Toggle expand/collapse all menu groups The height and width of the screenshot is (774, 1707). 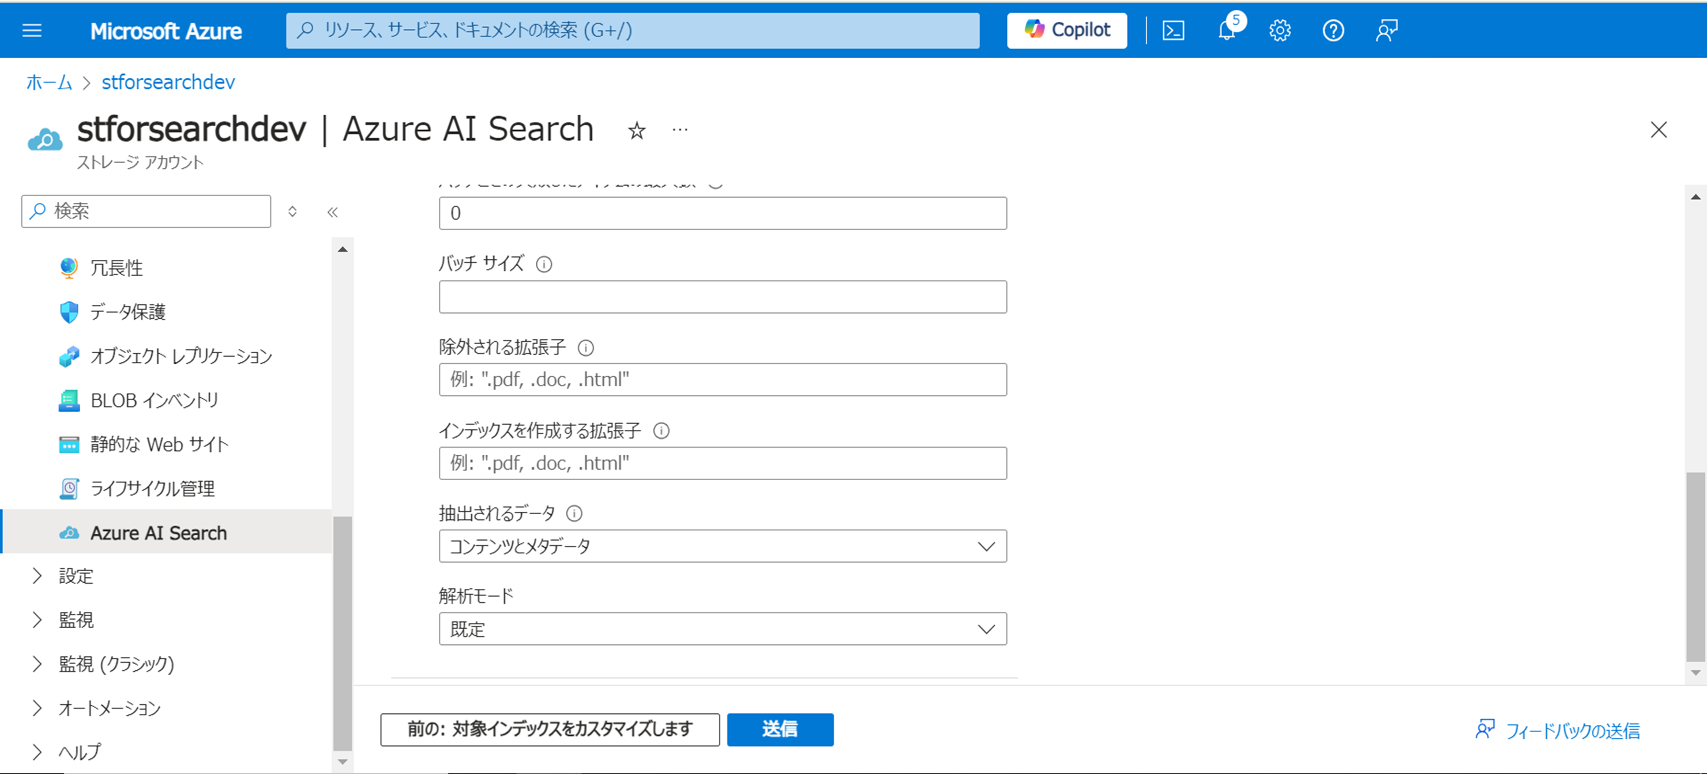(292, 212)
